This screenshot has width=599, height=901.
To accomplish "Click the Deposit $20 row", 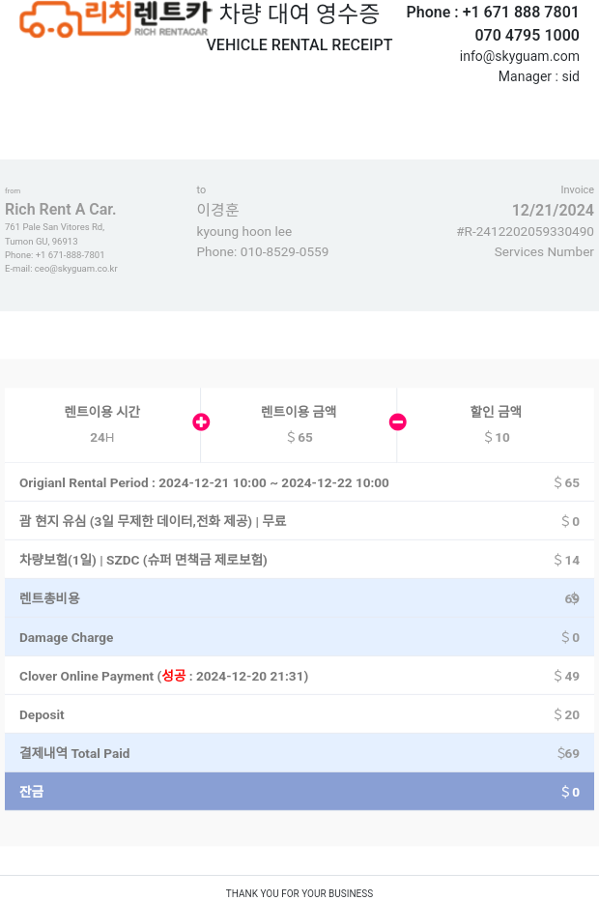I will click(x=299, y=714).
